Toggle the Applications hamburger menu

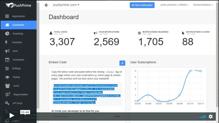[x=7, y=16]
